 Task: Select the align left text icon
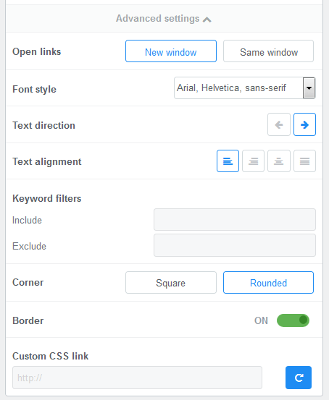pos(228,161)
